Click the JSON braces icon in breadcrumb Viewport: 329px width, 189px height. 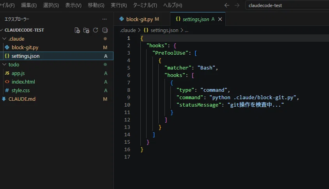[146, 30]
